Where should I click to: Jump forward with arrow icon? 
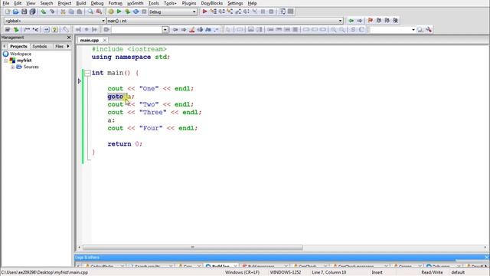click(x=360, y=21)
